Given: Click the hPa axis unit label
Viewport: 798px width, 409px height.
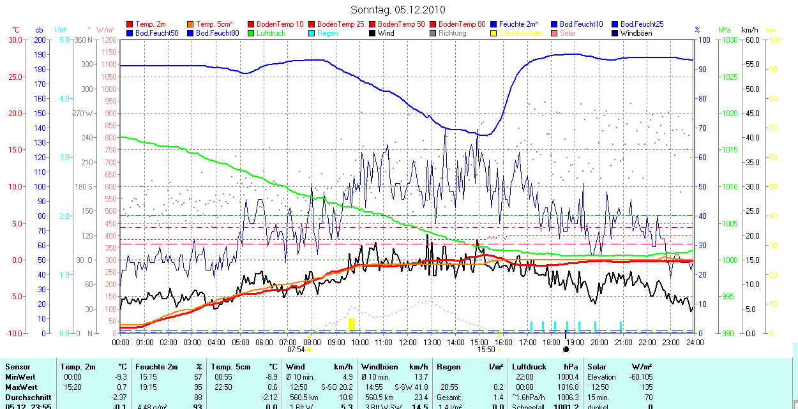Looking at the screenshot, I should pos(725,30).
